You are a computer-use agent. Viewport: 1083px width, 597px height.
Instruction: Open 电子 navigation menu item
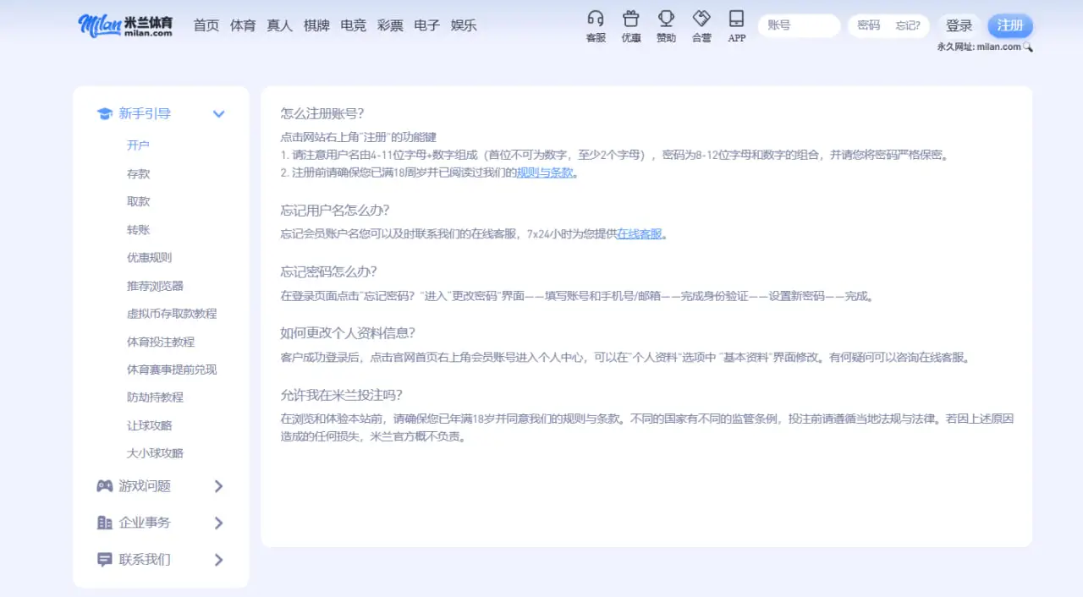427,25
